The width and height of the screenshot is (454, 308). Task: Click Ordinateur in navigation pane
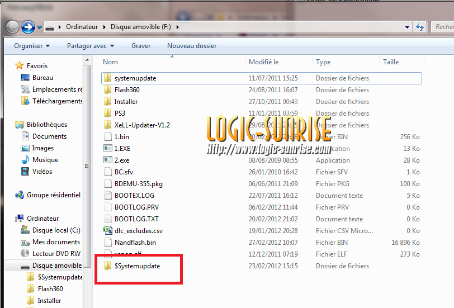click(43, 218)
